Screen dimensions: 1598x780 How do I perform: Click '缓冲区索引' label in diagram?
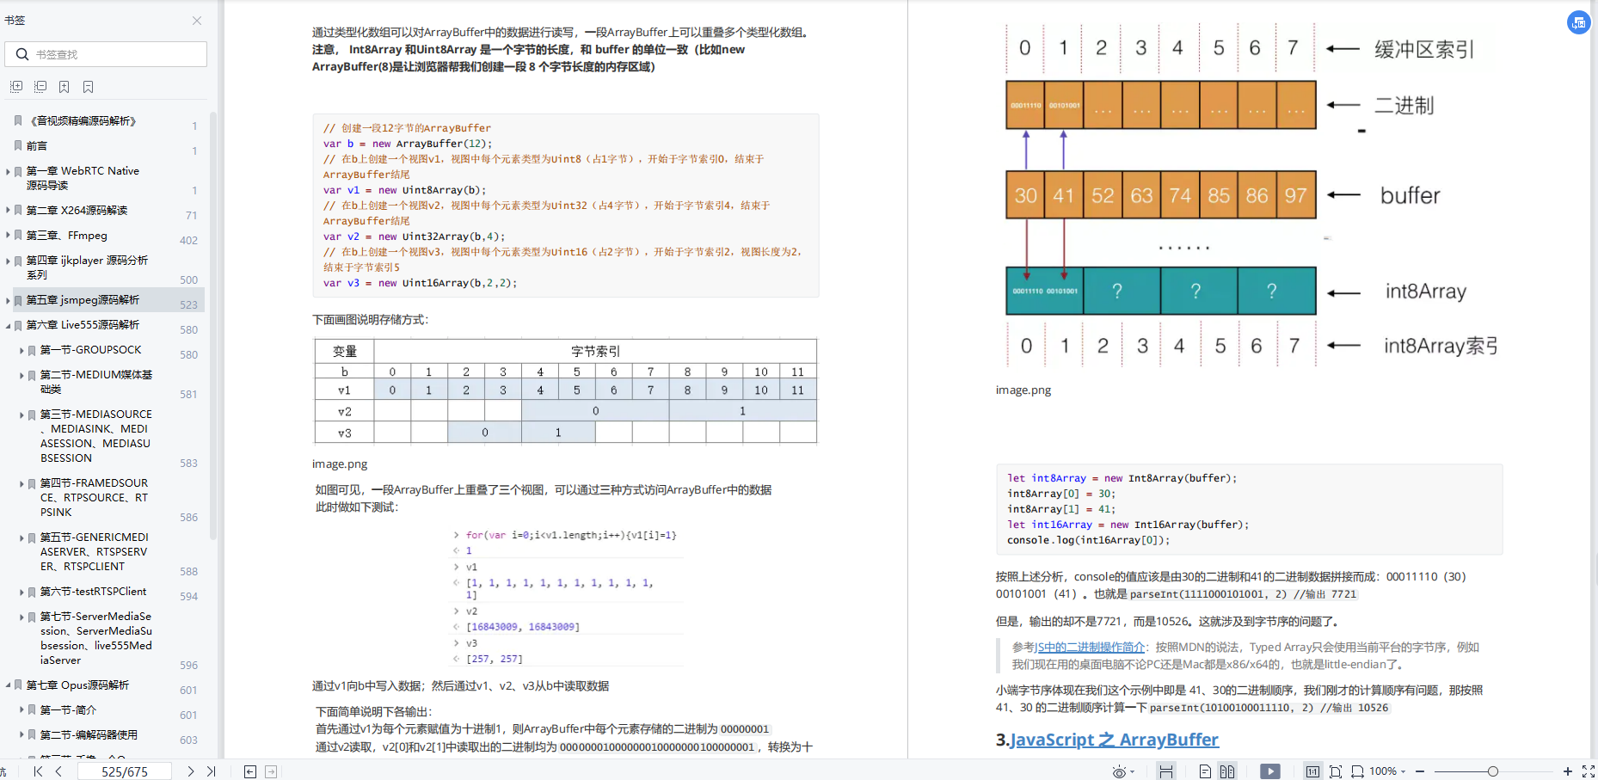(x=1424, y=49)
